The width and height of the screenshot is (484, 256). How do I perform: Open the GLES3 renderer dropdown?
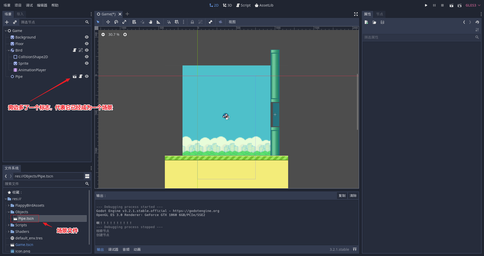(473, 5)
